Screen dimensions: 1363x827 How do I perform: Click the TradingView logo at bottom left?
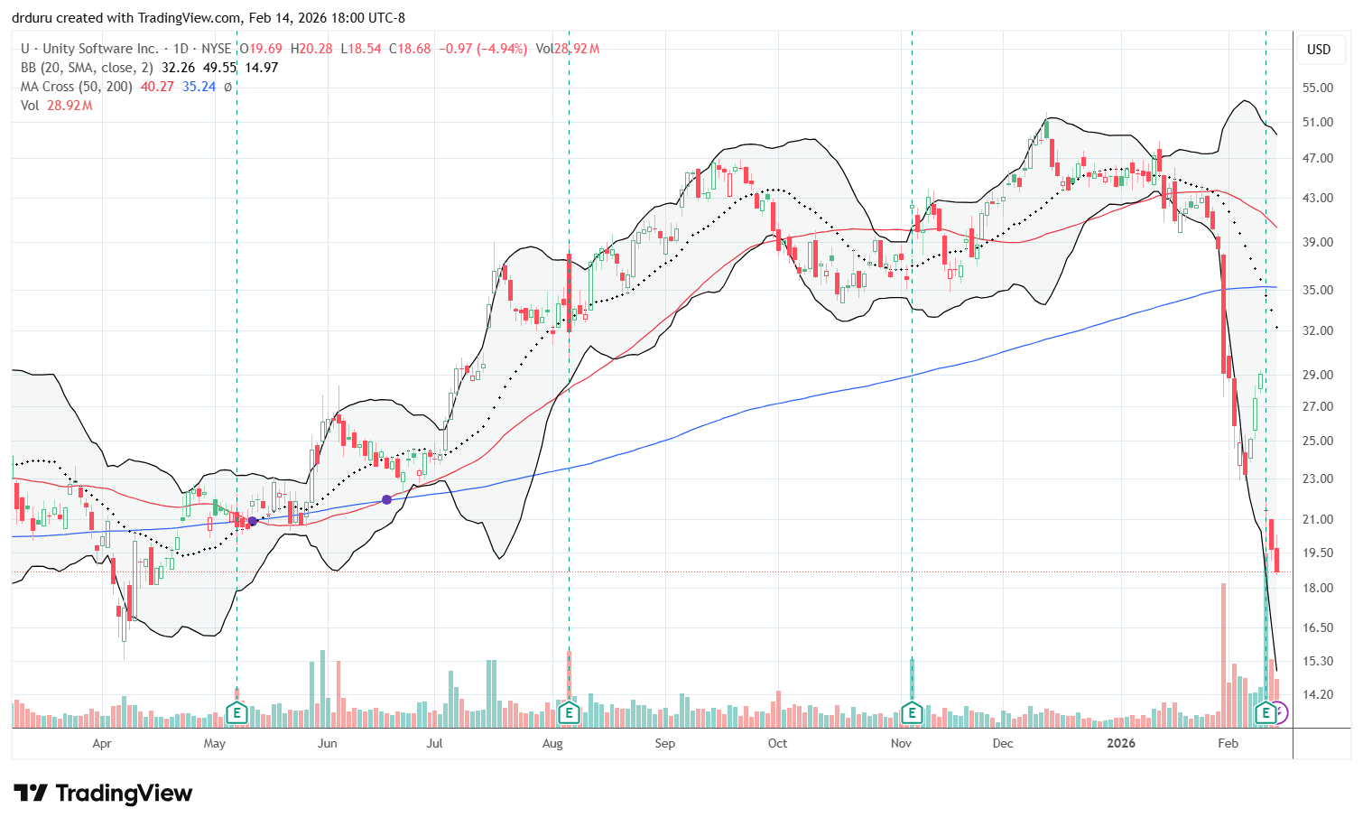click(103, 794)
